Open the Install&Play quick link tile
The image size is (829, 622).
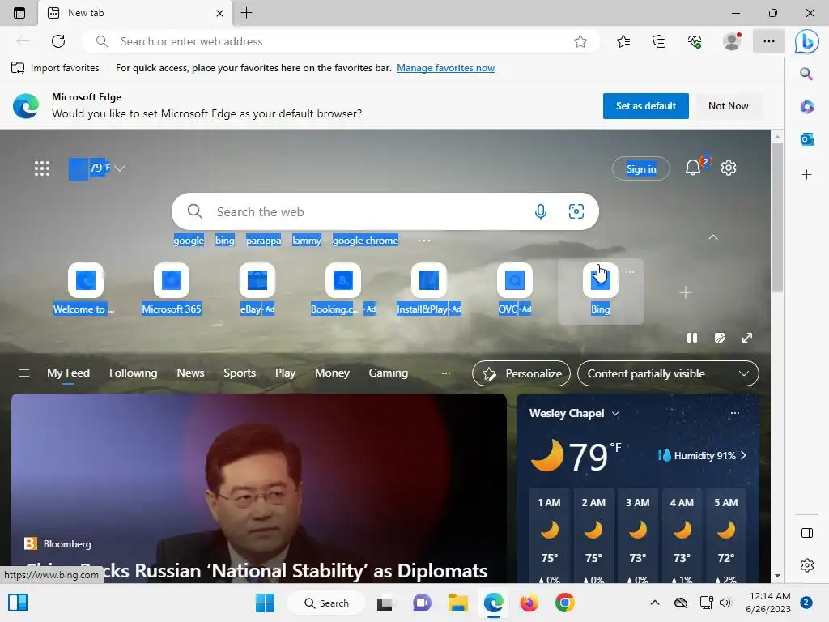pos(429,290)
